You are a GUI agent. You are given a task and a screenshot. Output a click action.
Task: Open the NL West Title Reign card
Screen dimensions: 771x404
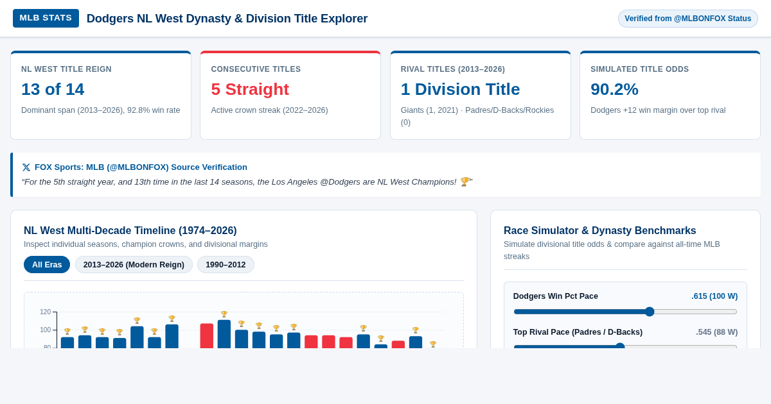point(101,95)
